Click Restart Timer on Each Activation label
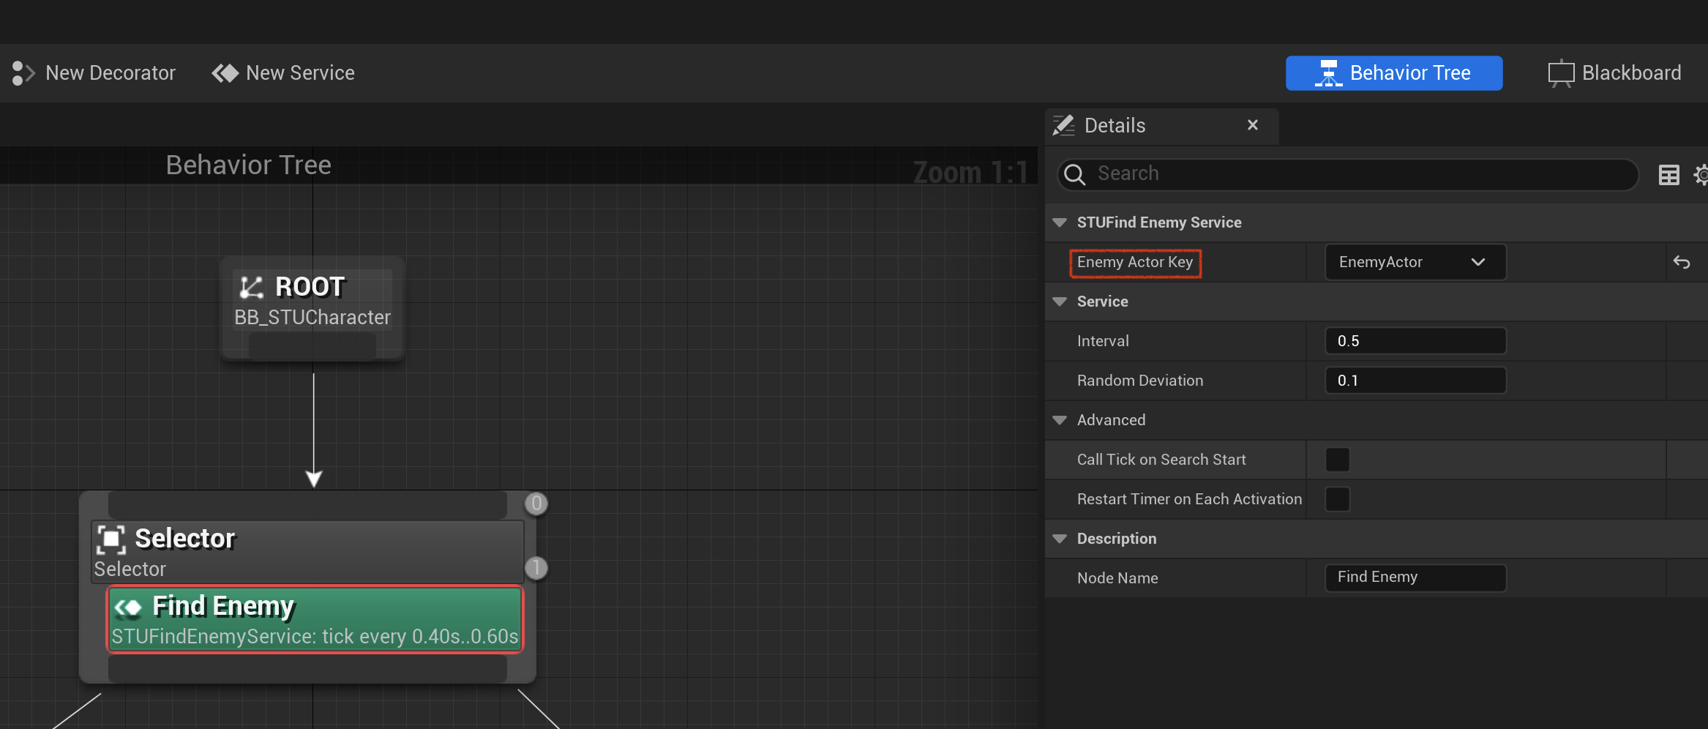Image resolution: width=1708 pixels, height=729 pixels. coord(1189,499)
